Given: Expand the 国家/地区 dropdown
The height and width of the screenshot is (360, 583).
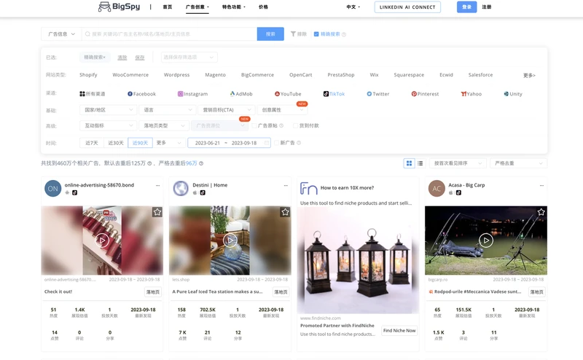Looking at the screenshot, I should [108, 110].
